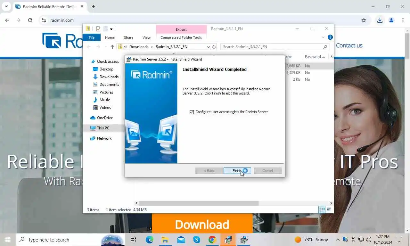
Task: Open Quick Access Toolbar customize dropdown
Action: point(111,29)
